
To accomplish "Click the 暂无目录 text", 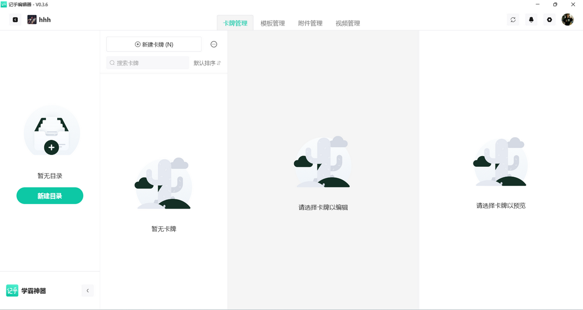I will [x=50, y=176].
